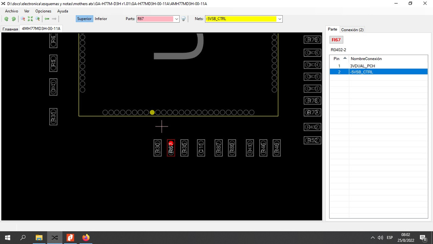Click the yellow filled pin on the chip
The image size is (433, 244).
coord(152,112)
